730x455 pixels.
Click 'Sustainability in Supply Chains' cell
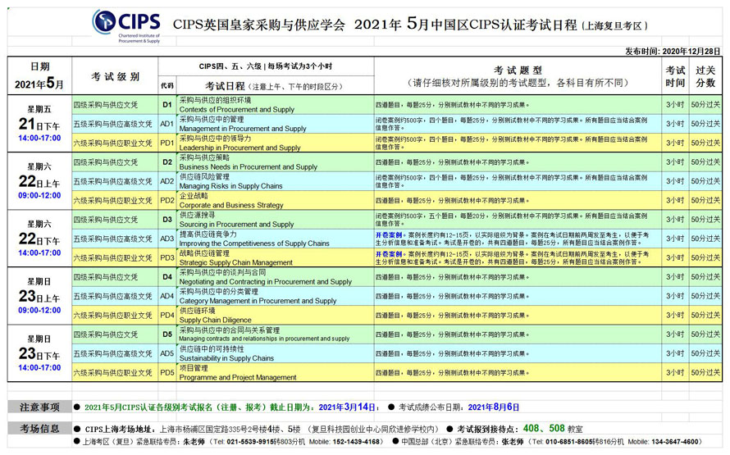(x=276, y=353)
